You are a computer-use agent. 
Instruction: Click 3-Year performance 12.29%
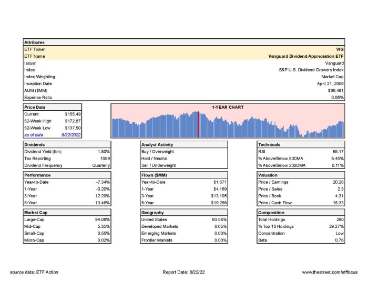click(x=103, y=196)
